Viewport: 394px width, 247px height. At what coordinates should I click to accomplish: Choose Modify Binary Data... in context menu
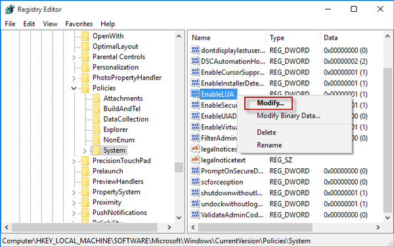tap(288, 116)
